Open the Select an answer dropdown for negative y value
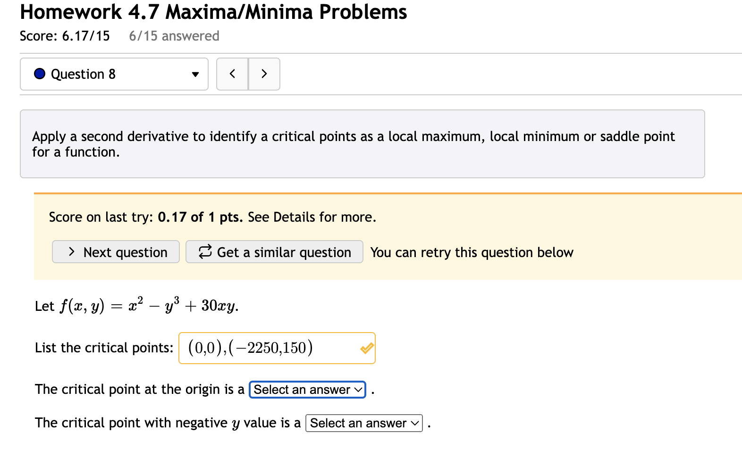The width and height of the screenshot is (742, 450). [363, 423]
